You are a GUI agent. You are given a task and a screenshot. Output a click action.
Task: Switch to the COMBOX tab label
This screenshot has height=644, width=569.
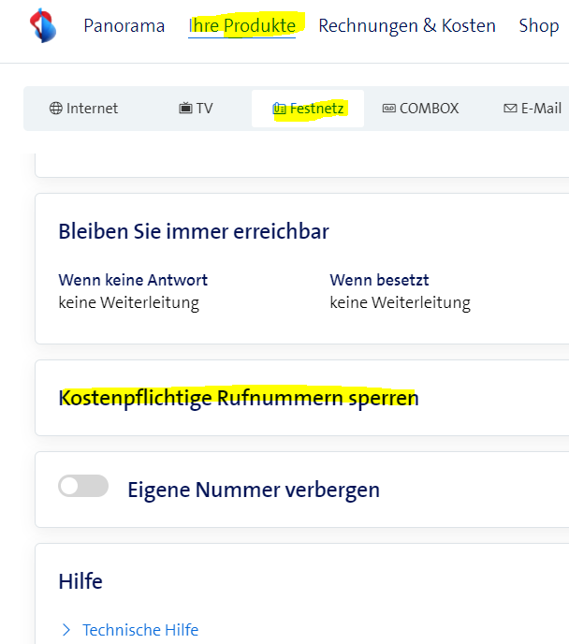(x=429, y=109)
